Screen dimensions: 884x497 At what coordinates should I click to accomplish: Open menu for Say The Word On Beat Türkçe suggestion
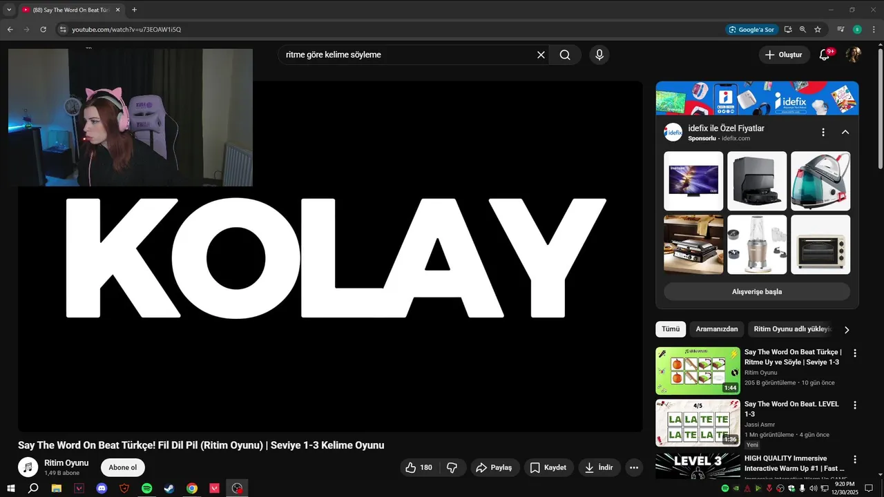855,353
